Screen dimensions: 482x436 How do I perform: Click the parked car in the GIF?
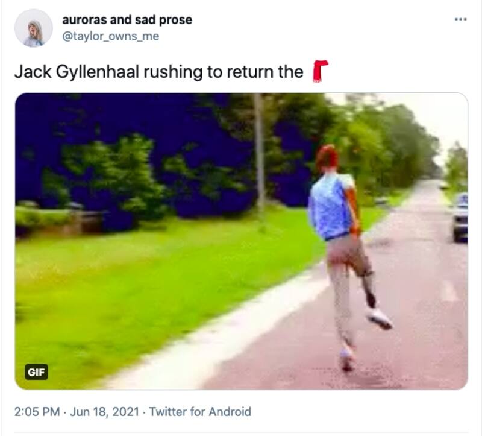click(460, 217)
